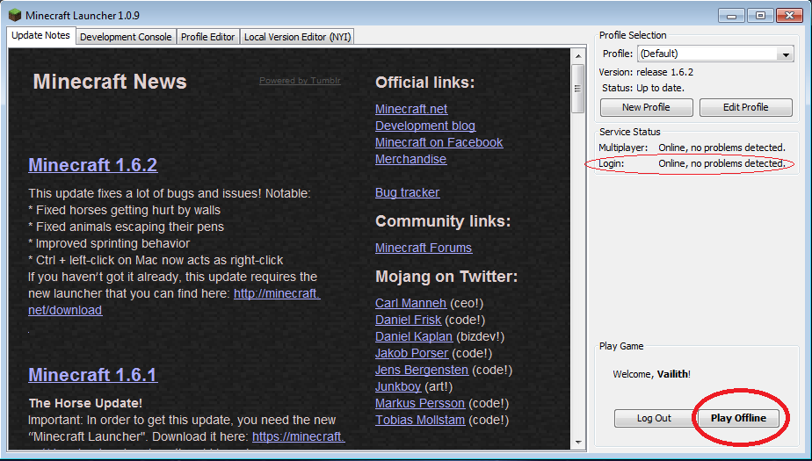The width and height of the screenshot is (812, 461).
Task: Open Daniel Frisk's Twitter link
Action: (408, 320)
